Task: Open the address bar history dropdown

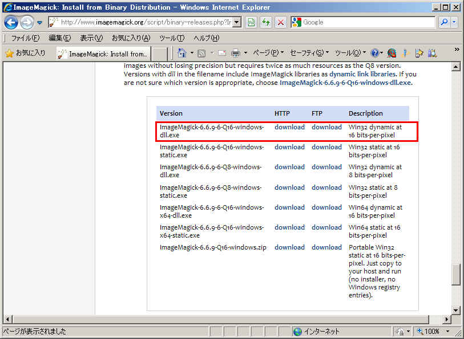Action: [237, 22]
